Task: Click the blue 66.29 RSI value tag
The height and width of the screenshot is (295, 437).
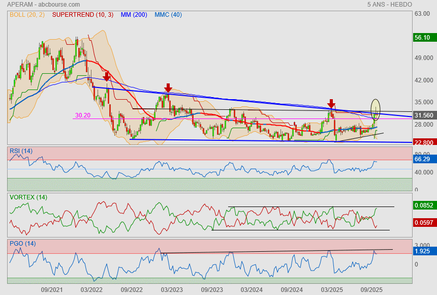Action: (423, 159)
